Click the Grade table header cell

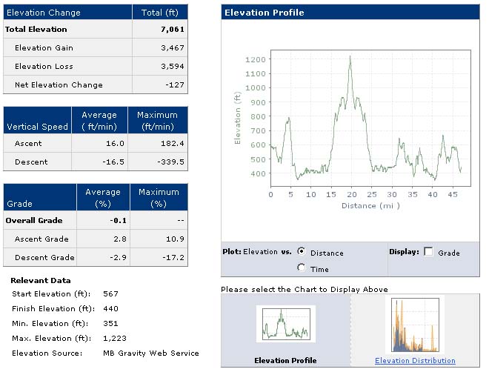pos(40,197)
